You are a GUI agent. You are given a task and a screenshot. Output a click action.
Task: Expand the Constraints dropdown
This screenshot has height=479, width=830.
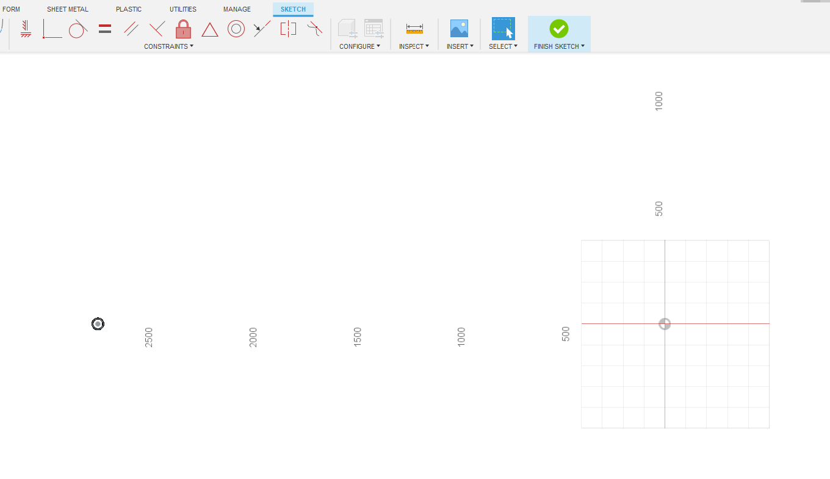(168, 46)
